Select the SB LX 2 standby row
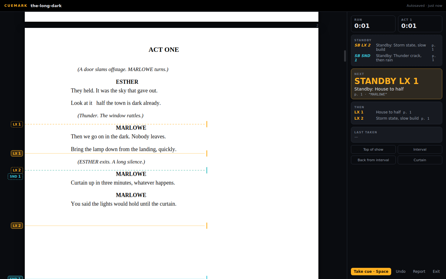The width and height of the screenshot is (446, 279). (396, 47)
